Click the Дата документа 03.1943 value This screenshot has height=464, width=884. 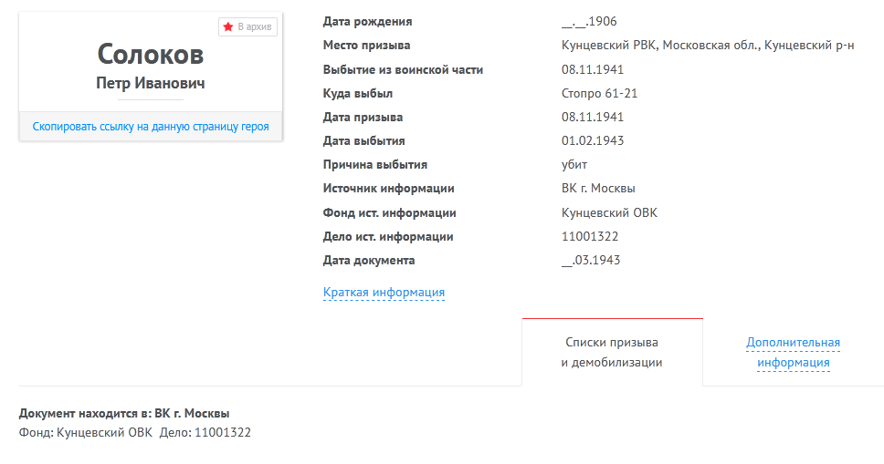[591, 260]
